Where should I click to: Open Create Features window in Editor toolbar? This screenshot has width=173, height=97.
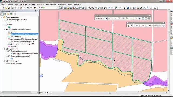[149, 19]
